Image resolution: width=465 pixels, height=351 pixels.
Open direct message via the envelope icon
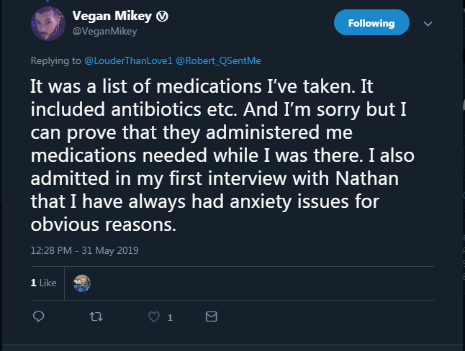[x=211, y=316]
